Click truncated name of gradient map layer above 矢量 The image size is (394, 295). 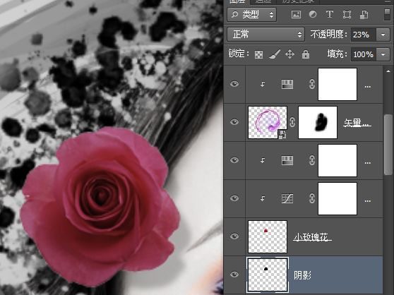tap(368, 87)
